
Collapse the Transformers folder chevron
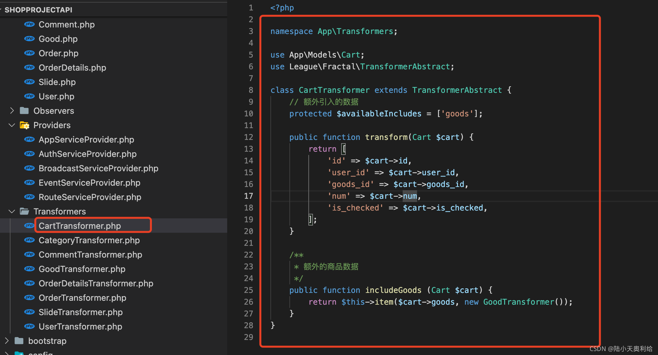coord(12,211)
